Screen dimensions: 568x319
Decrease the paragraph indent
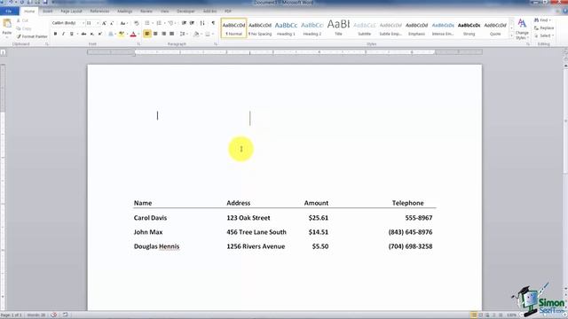184,23
